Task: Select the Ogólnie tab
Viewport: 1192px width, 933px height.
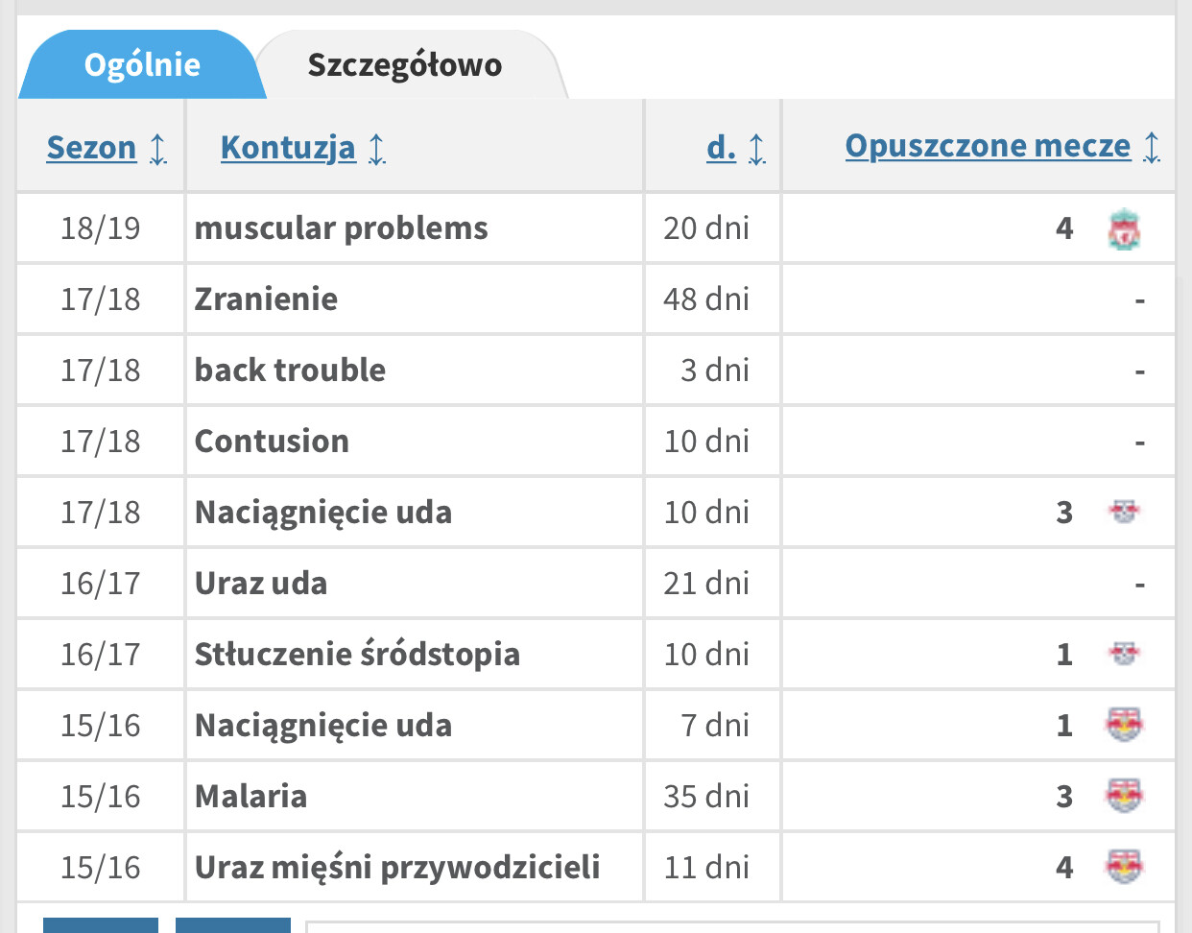Action: [x=142, y=64]
